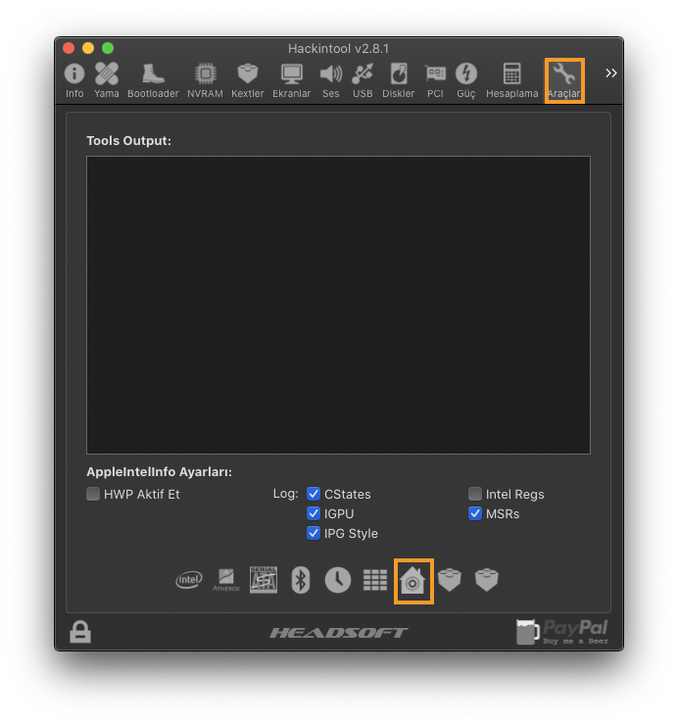Viewport: 678px width, 723px height.
Task: Select the Hesaplama calculator tab
Action: click(512, 81)
